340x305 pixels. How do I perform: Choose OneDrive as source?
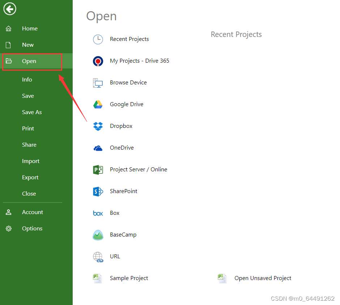122,148
